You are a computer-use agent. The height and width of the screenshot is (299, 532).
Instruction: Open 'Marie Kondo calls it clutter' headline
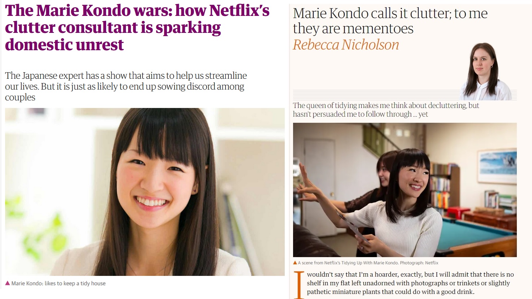[x=390, y=21]
